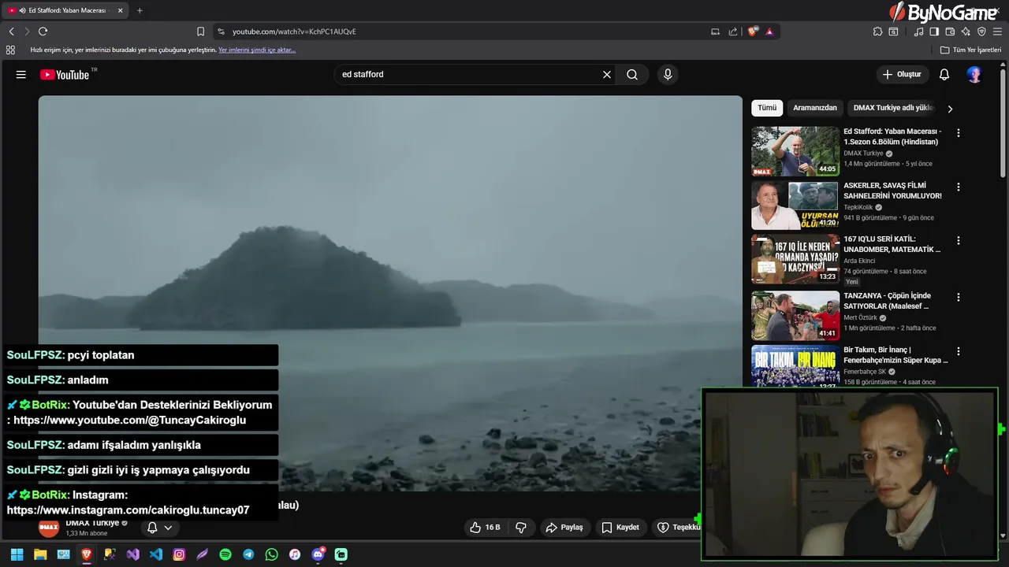This screenshot has height=567, width=1009.
Task: Start voice search with the microphone
Action: 668,75
